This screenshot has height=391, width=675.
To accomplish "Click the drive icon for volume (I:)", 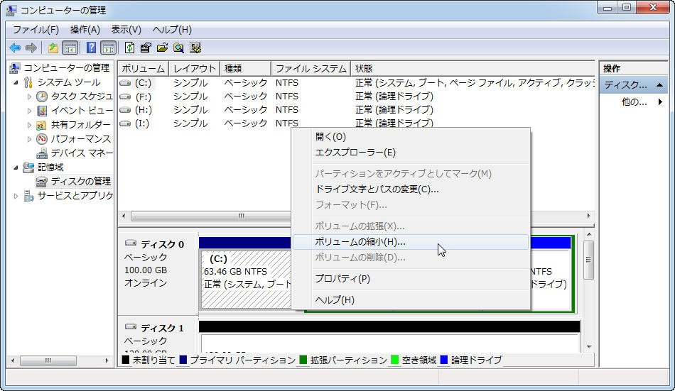I will pos(125,123).
